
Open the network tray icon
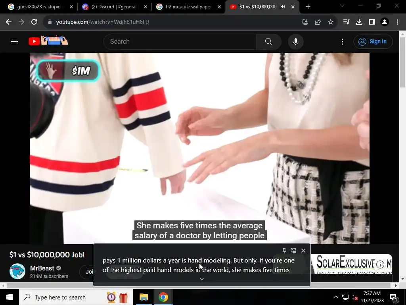(x=345, y=297)
